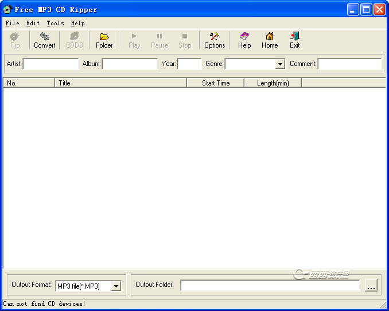Open the Convert tool

pos(45,40)
